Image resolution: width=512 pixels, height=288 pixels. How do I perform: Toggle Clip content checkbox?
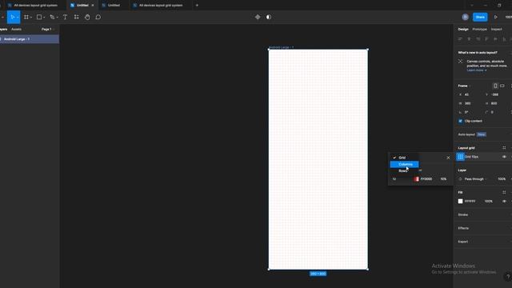coord(461,121)
